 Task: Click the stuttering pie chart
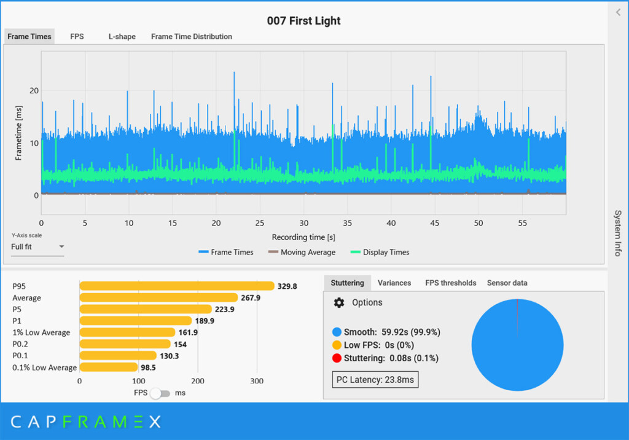pyautogui.click(x=517, y=345)
